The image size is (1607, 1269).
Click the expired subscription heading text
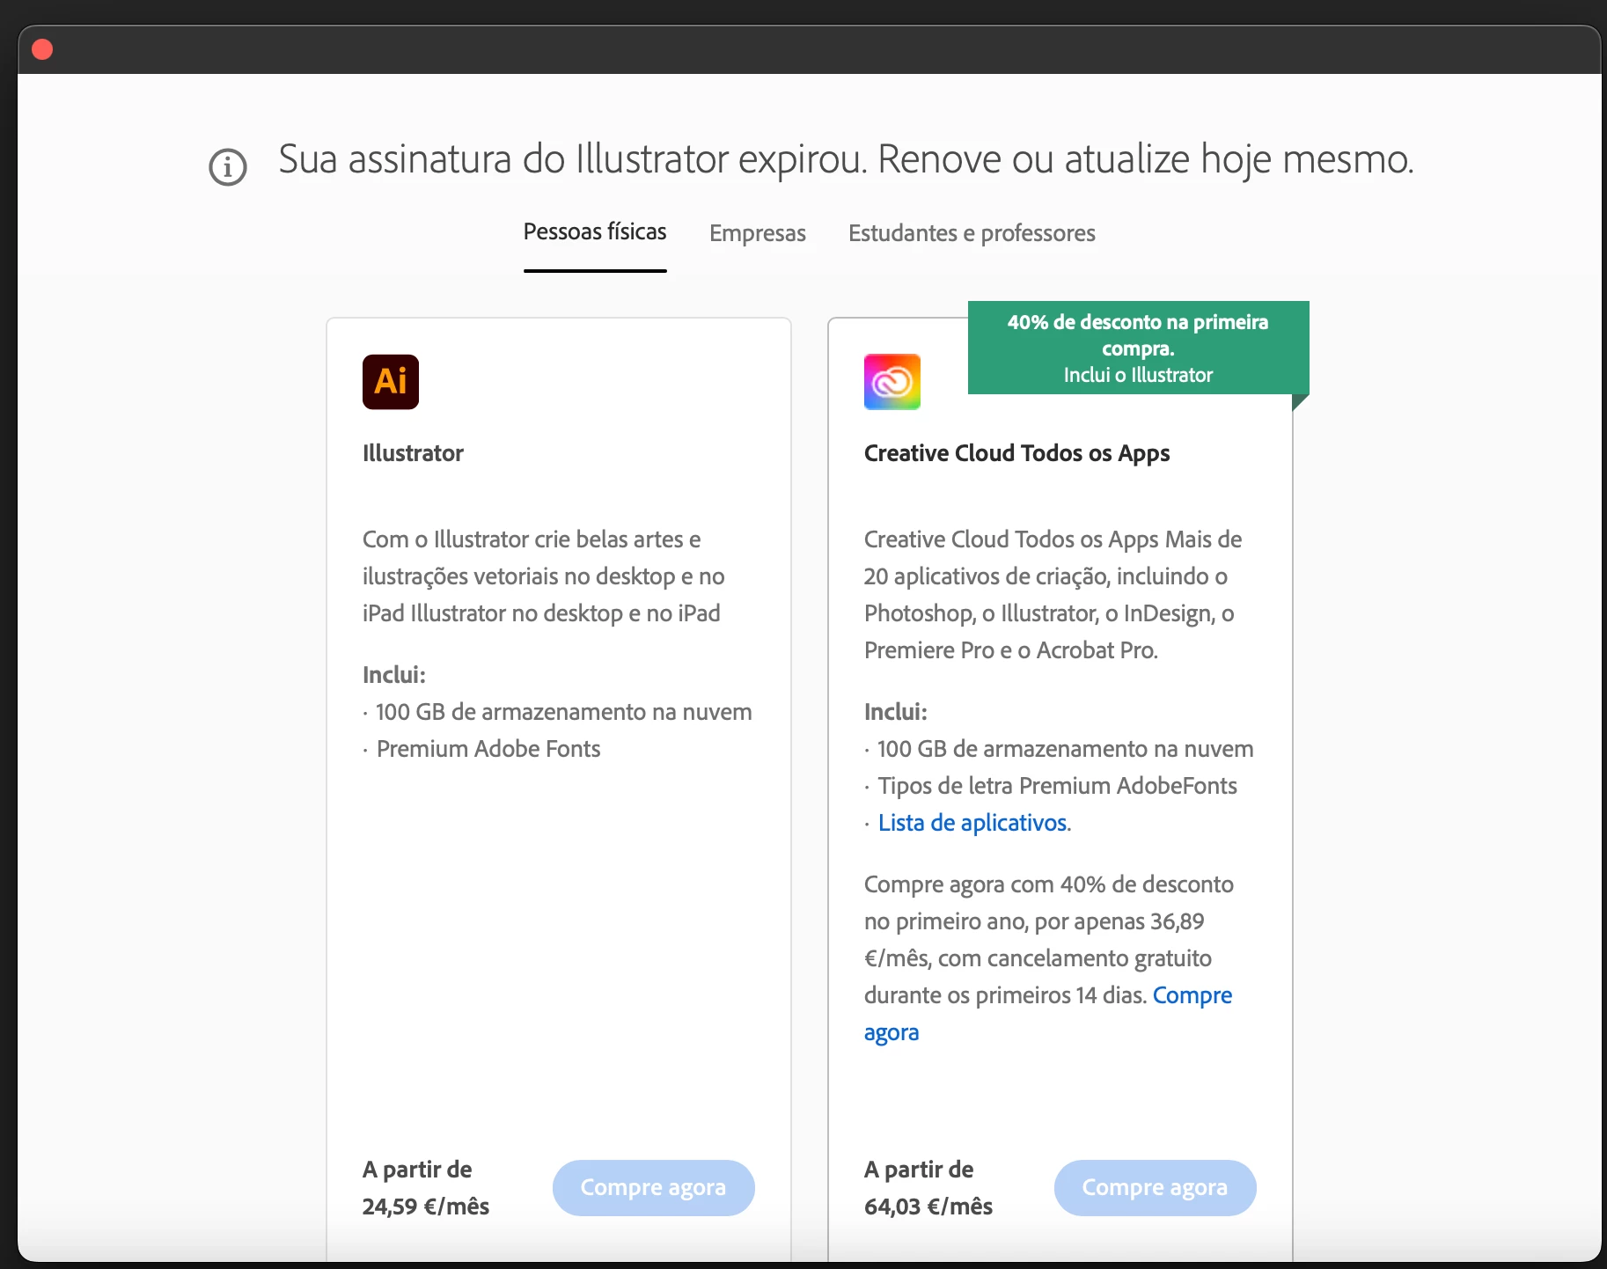coord(847,160)
